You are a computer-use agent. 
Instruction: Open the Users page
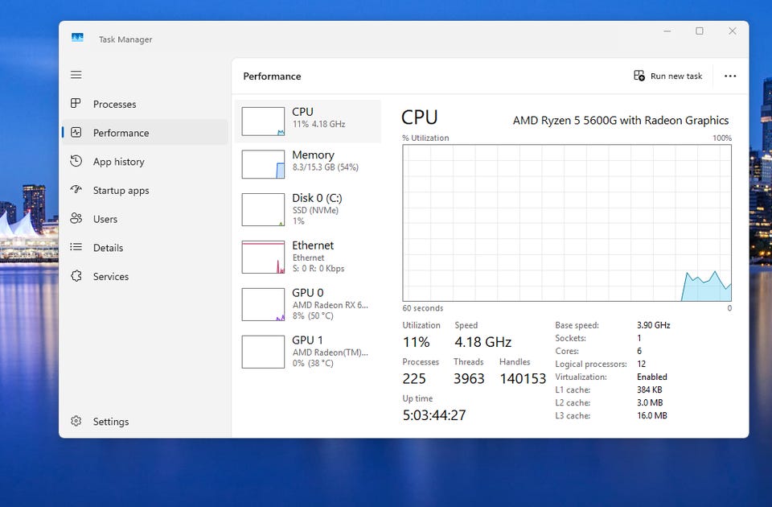pyautogui.click(x=145, y=219)
